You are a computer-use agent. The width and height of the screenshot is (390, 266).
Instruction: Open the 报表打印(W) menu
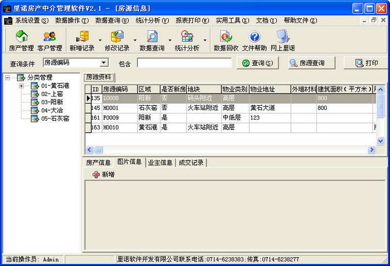tap(192, 21)
